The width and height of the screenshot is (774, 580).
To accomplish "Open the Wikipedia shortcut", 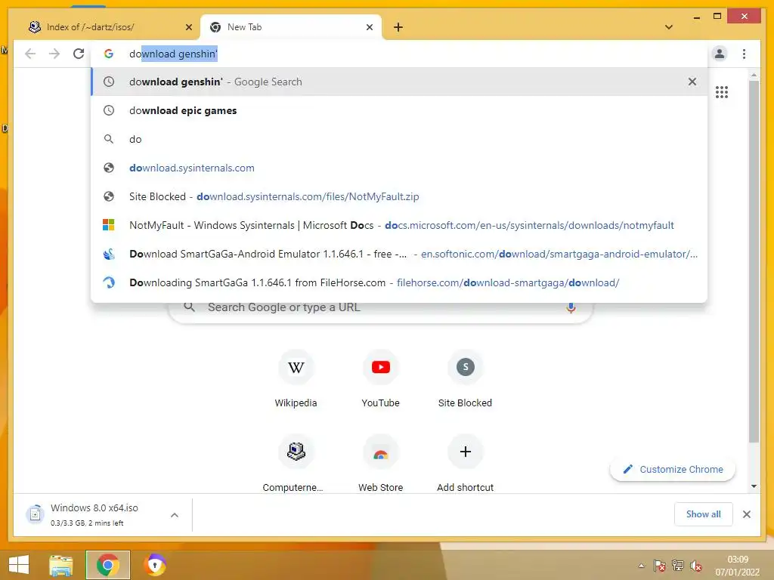I will pos(296,378).
